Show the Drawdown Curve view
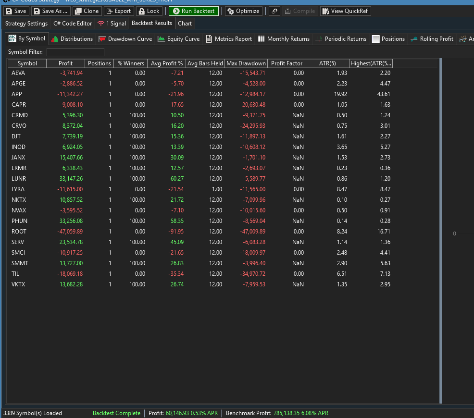 pos(125,39)
